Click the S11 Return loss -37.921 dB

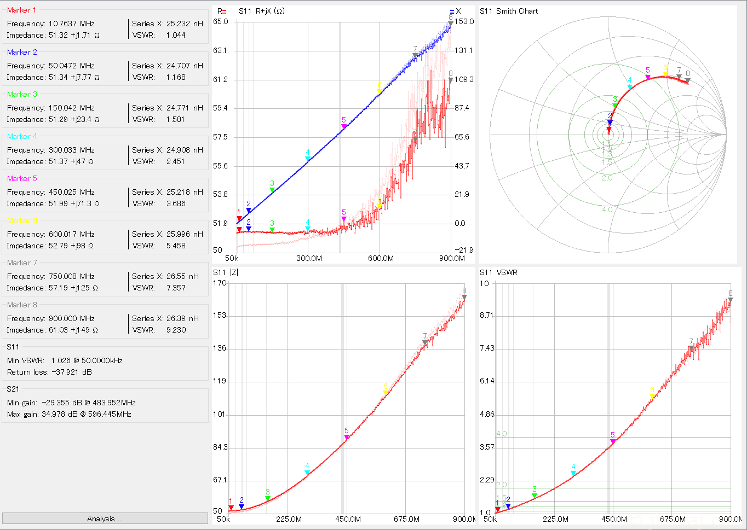pos(49,372)
